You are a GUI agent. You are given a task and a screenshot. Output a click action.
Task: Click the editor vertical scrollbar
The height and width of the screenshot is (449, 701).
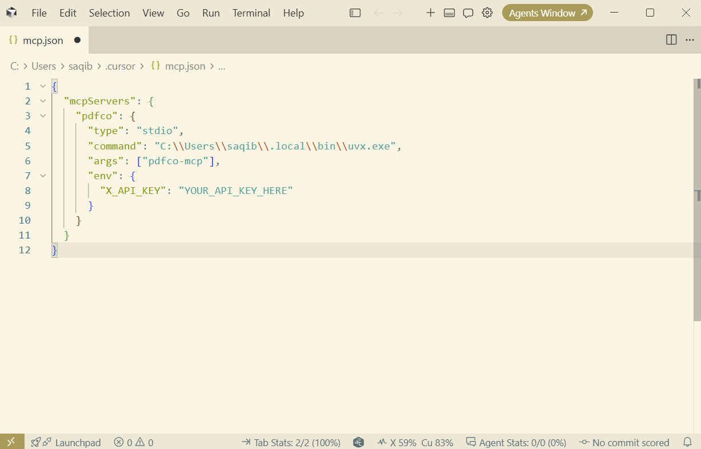(x=698, y=200)
